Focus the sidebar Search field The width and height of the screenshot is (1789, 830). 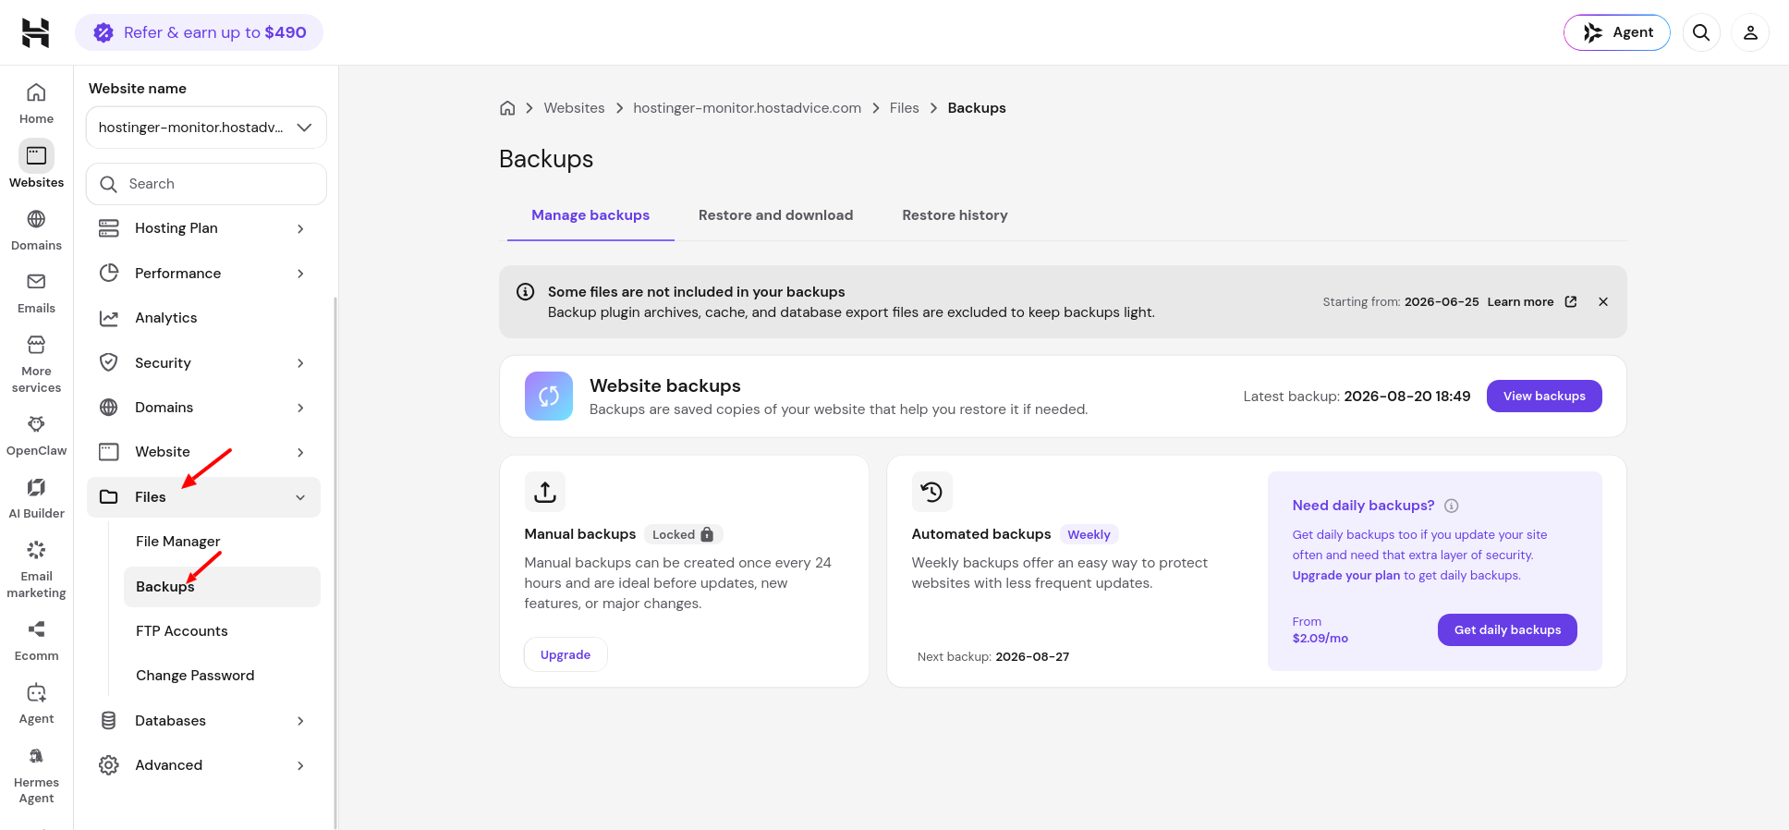(x=206, y=184)
